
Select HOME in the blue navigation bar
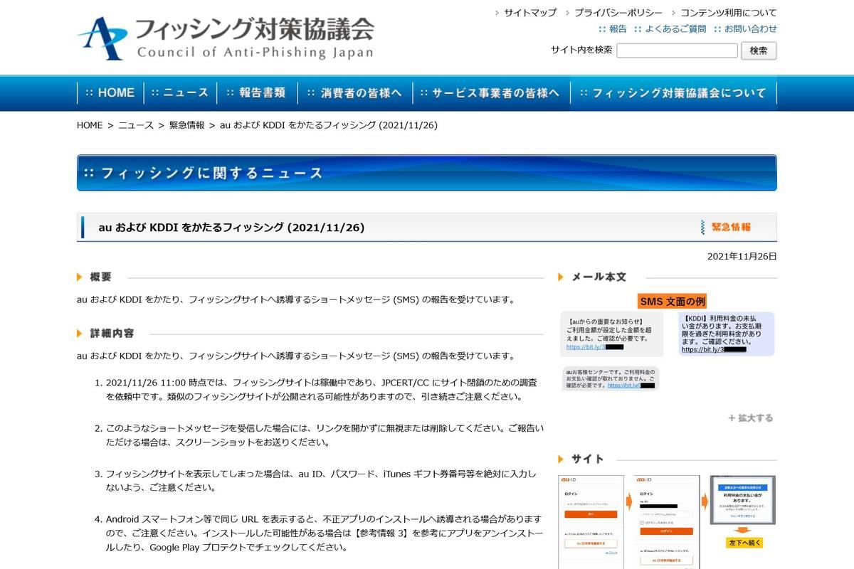[110, 93]
